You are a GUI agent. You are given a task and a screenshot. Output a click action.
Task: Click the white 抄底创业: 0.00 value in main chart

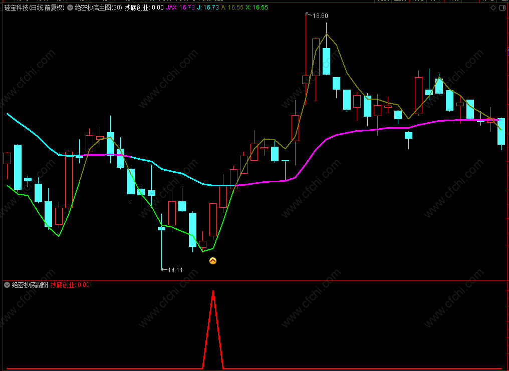click(x=144, y=8)
